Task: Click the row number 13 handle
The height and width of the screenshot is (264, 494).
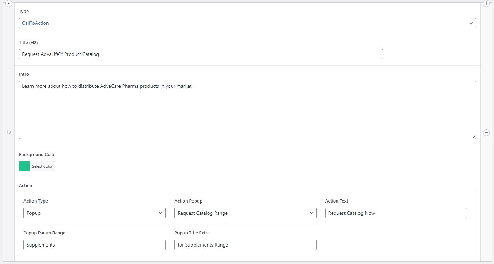Action: (9, 132)
